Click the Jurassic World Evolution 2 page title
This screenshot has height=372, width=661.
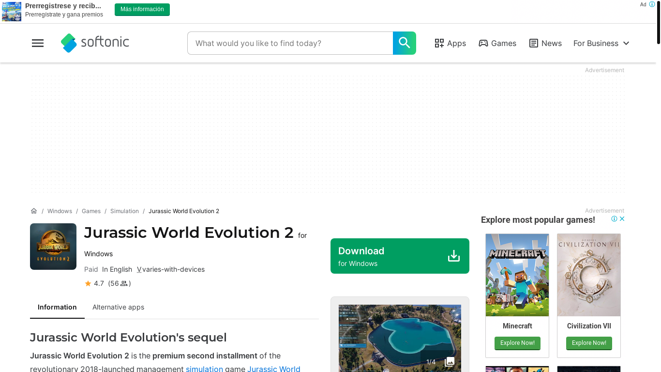(189, 233)
